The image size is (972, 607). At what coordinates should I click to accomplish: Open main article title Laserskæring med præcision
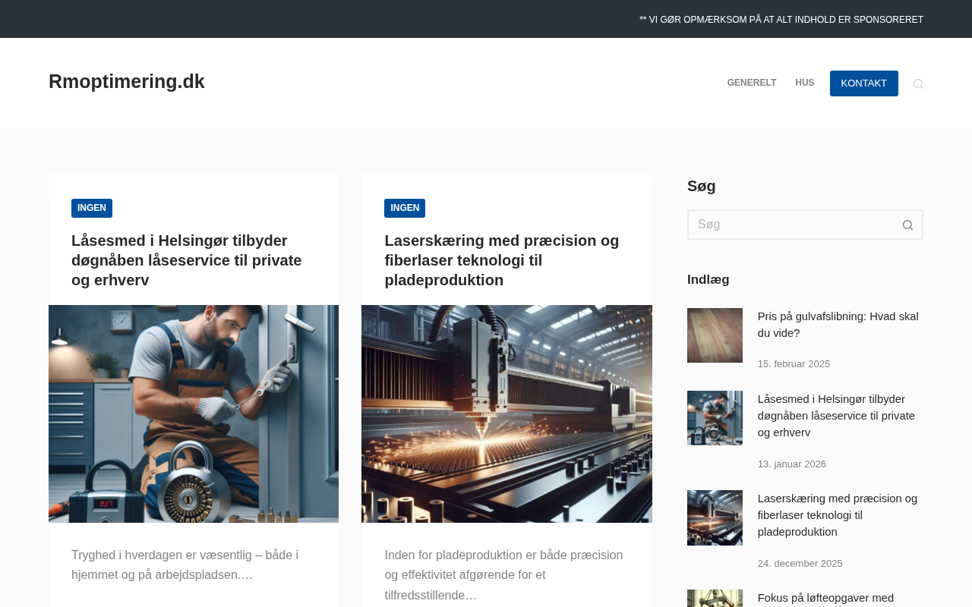point(502,260)
